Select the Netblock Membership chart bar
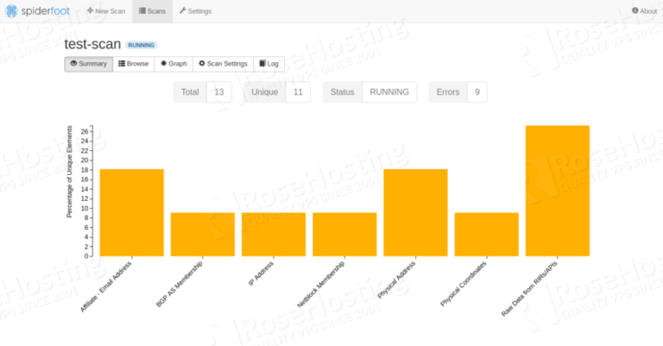 344,234
